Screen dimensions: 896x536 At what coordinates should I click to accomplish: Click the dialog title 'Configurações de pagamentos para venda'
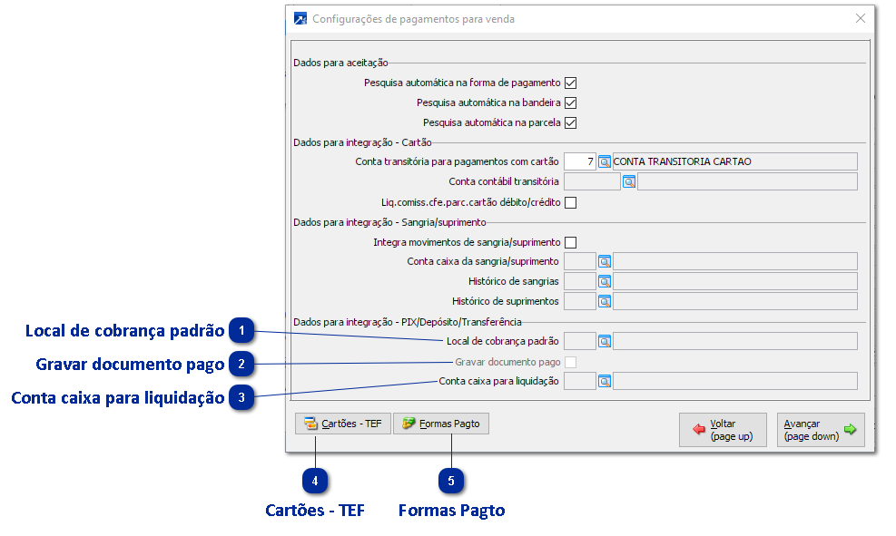click(413, 19)
